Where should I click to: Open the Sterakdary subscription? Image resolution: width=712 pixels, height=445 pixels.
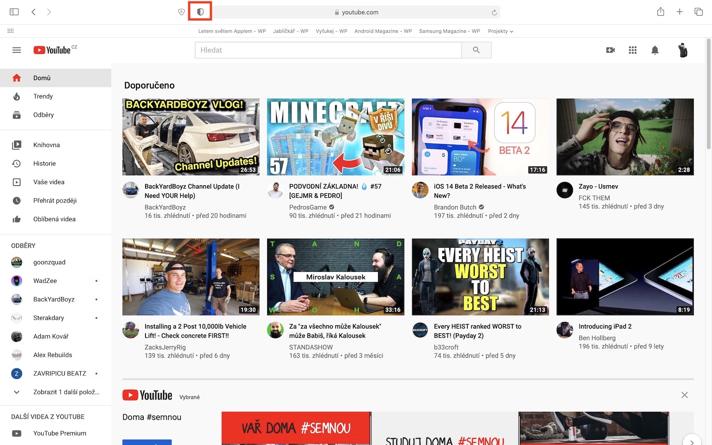click(56, 318)
